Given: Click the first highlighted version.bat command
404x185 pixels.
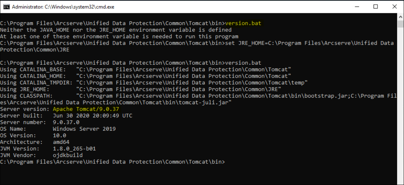Looking at the screenshot, I should (243, 23).
